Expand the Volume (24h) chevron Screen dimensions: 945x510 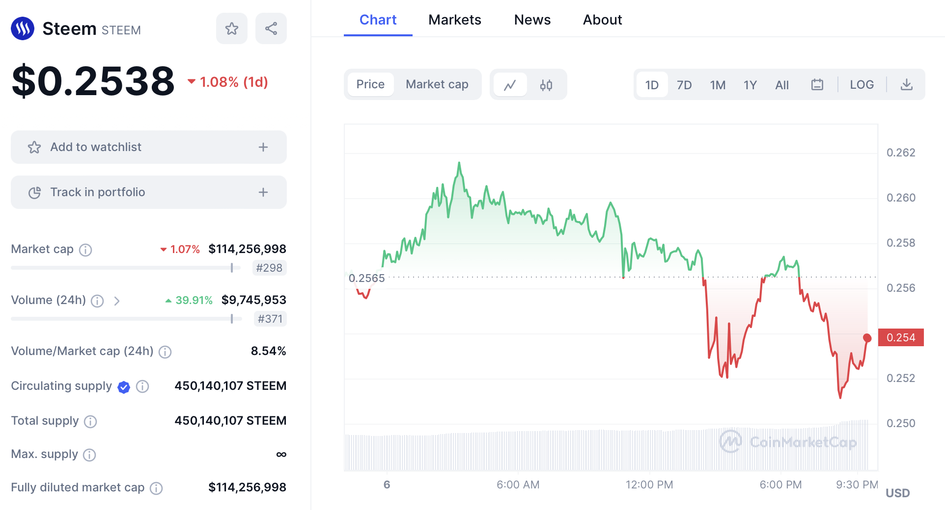click(x=117, y=301)
